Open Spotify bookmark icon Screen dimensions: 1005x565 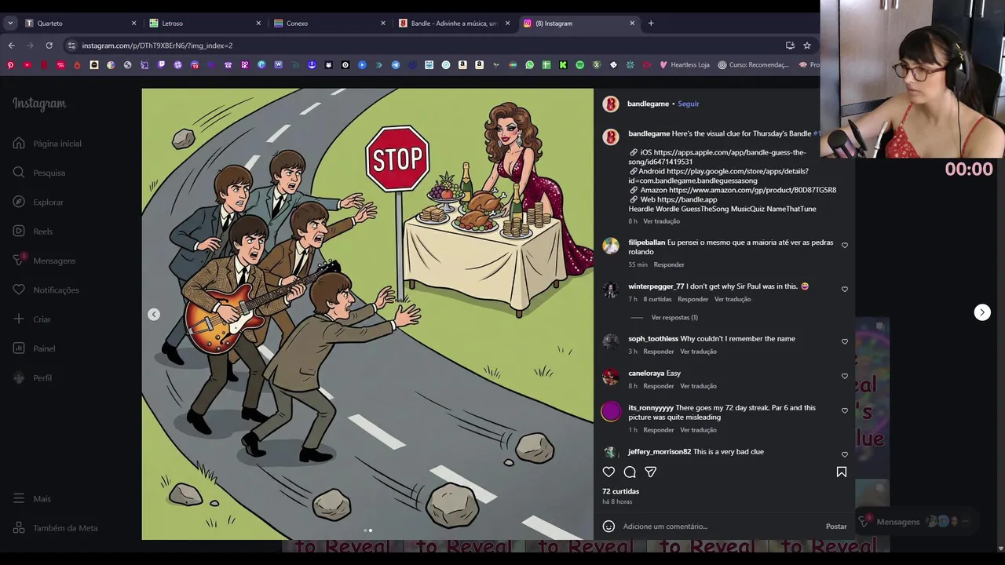[x=579, y=65]
